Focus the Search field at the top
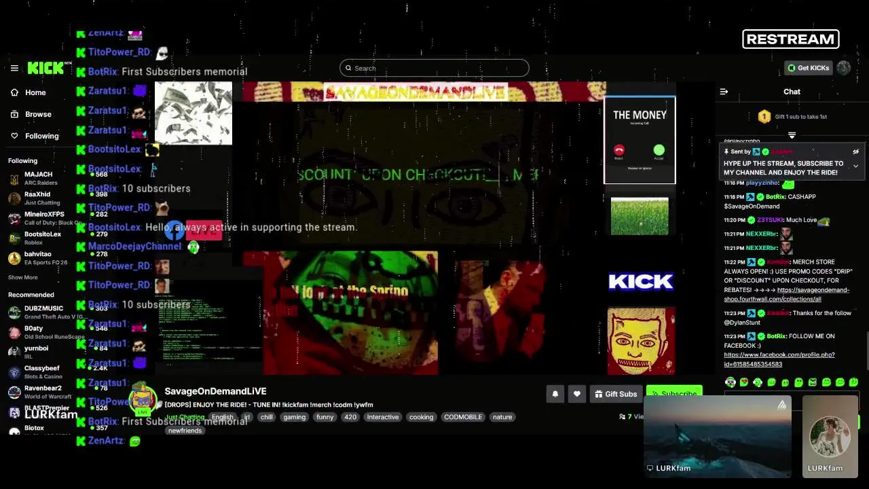The width and height of the screenshot is (869, 489). (434, 68)
